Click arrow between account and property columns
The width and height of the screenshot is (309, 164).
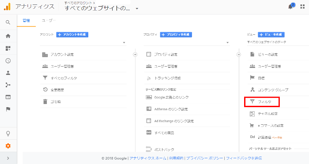tap(135, 55)
